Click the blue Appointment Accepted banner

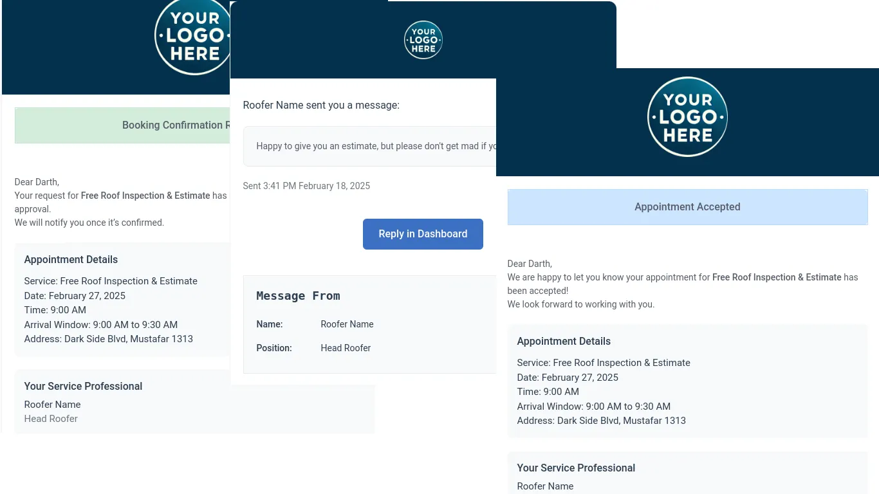pos(687,207)
